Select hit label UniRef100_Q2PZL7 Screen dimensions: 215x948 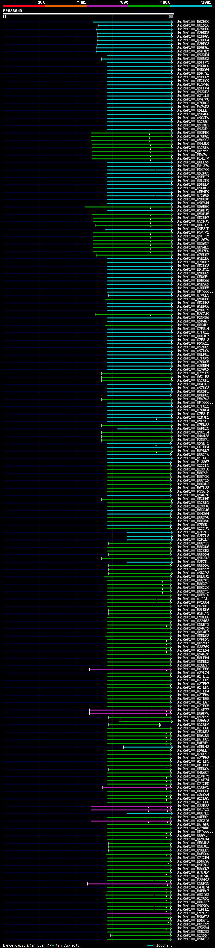click(193, 539)
